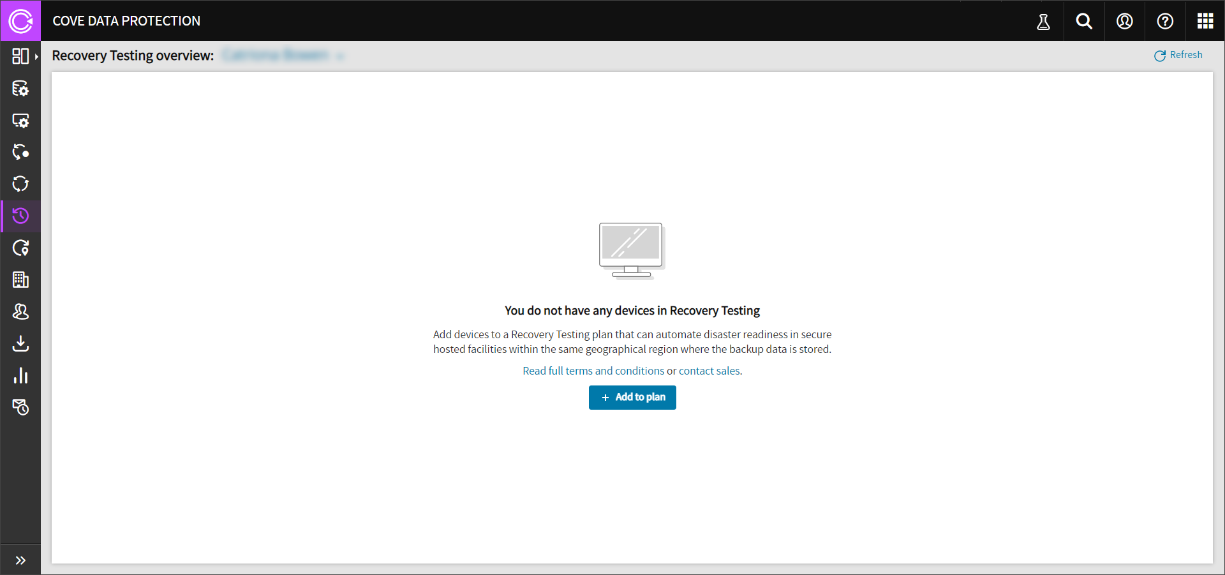Click the Cove logo icon

click(20, 21)
